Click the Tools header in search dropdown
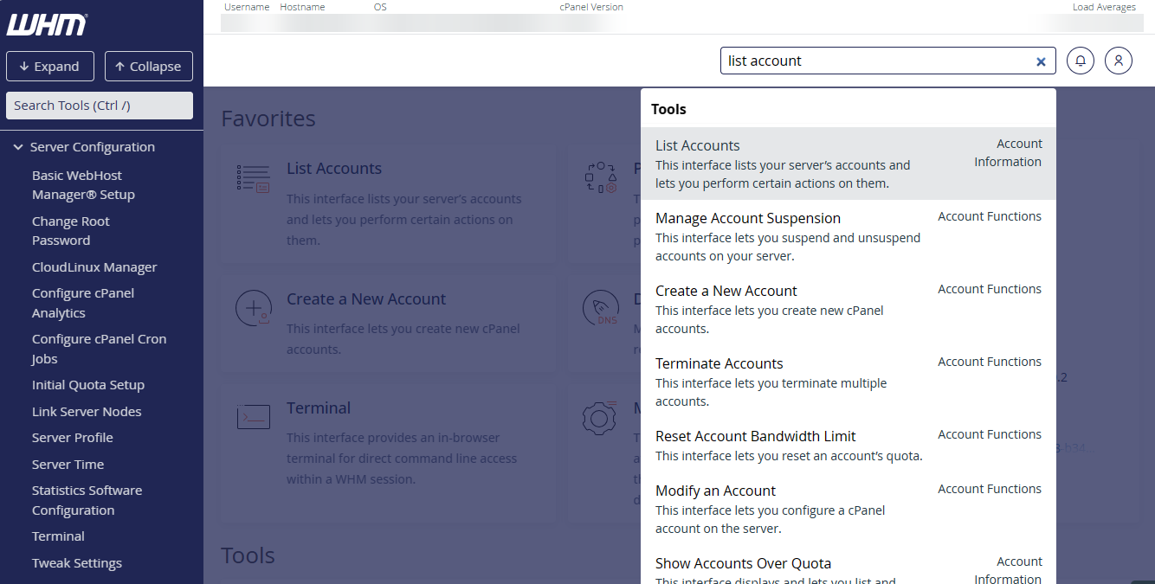The image size is (1155, 584). point(668,109)
